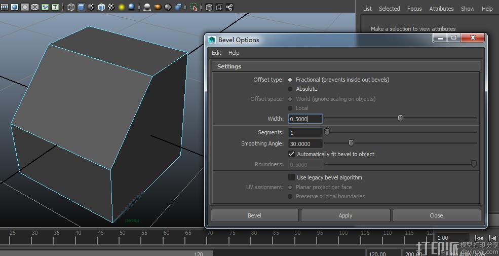Toggle X-ray joints icon
499x256 pixels.
(x=229, y=7)
